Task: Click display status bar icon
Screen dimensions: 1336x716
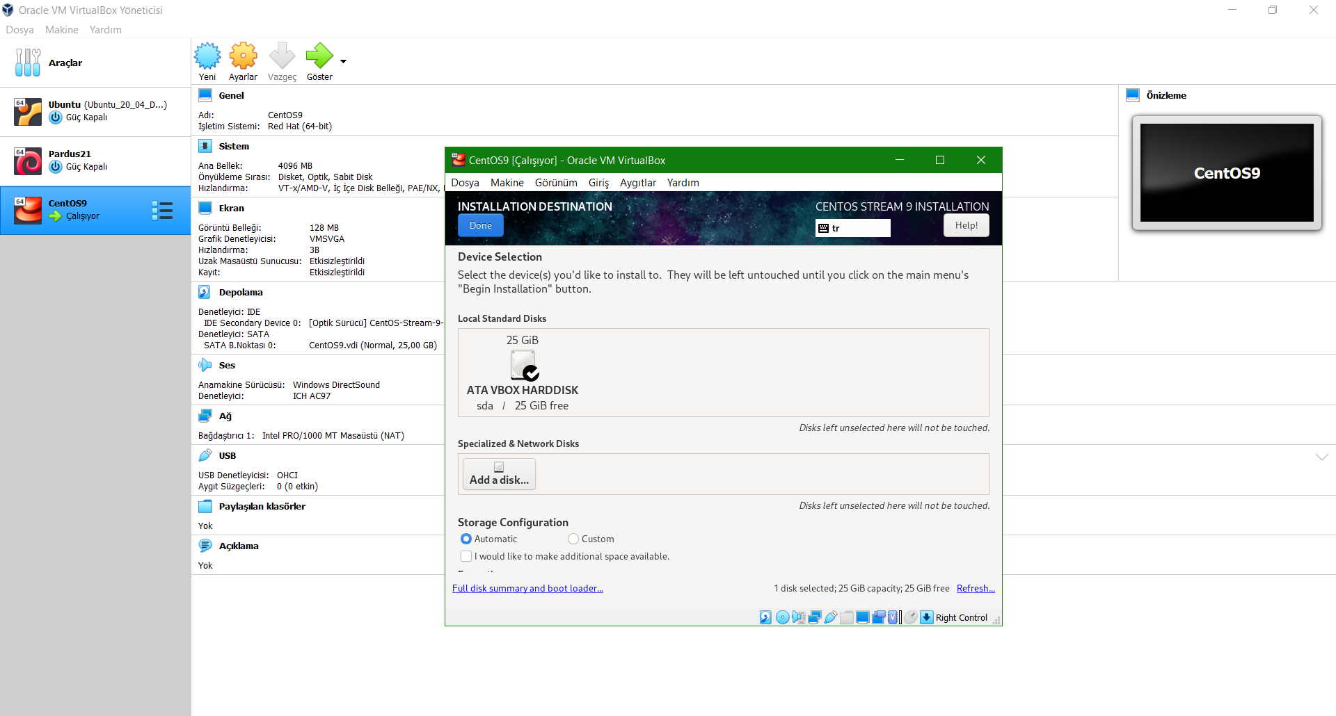Action: (863, 617)
